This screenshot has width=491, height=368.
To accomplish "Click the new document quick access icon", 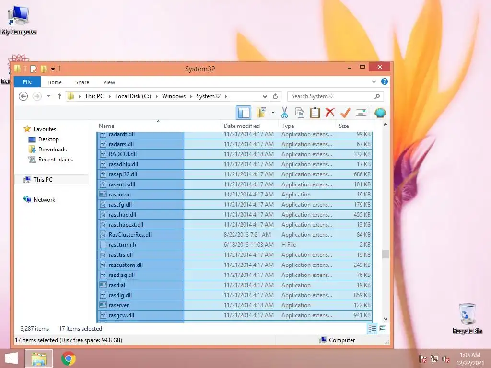I will 33,69.
